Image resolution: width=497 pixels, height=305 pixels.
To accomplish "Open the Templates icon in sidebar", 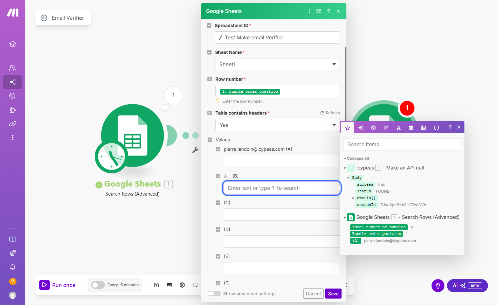I will (x=13, y=96).
